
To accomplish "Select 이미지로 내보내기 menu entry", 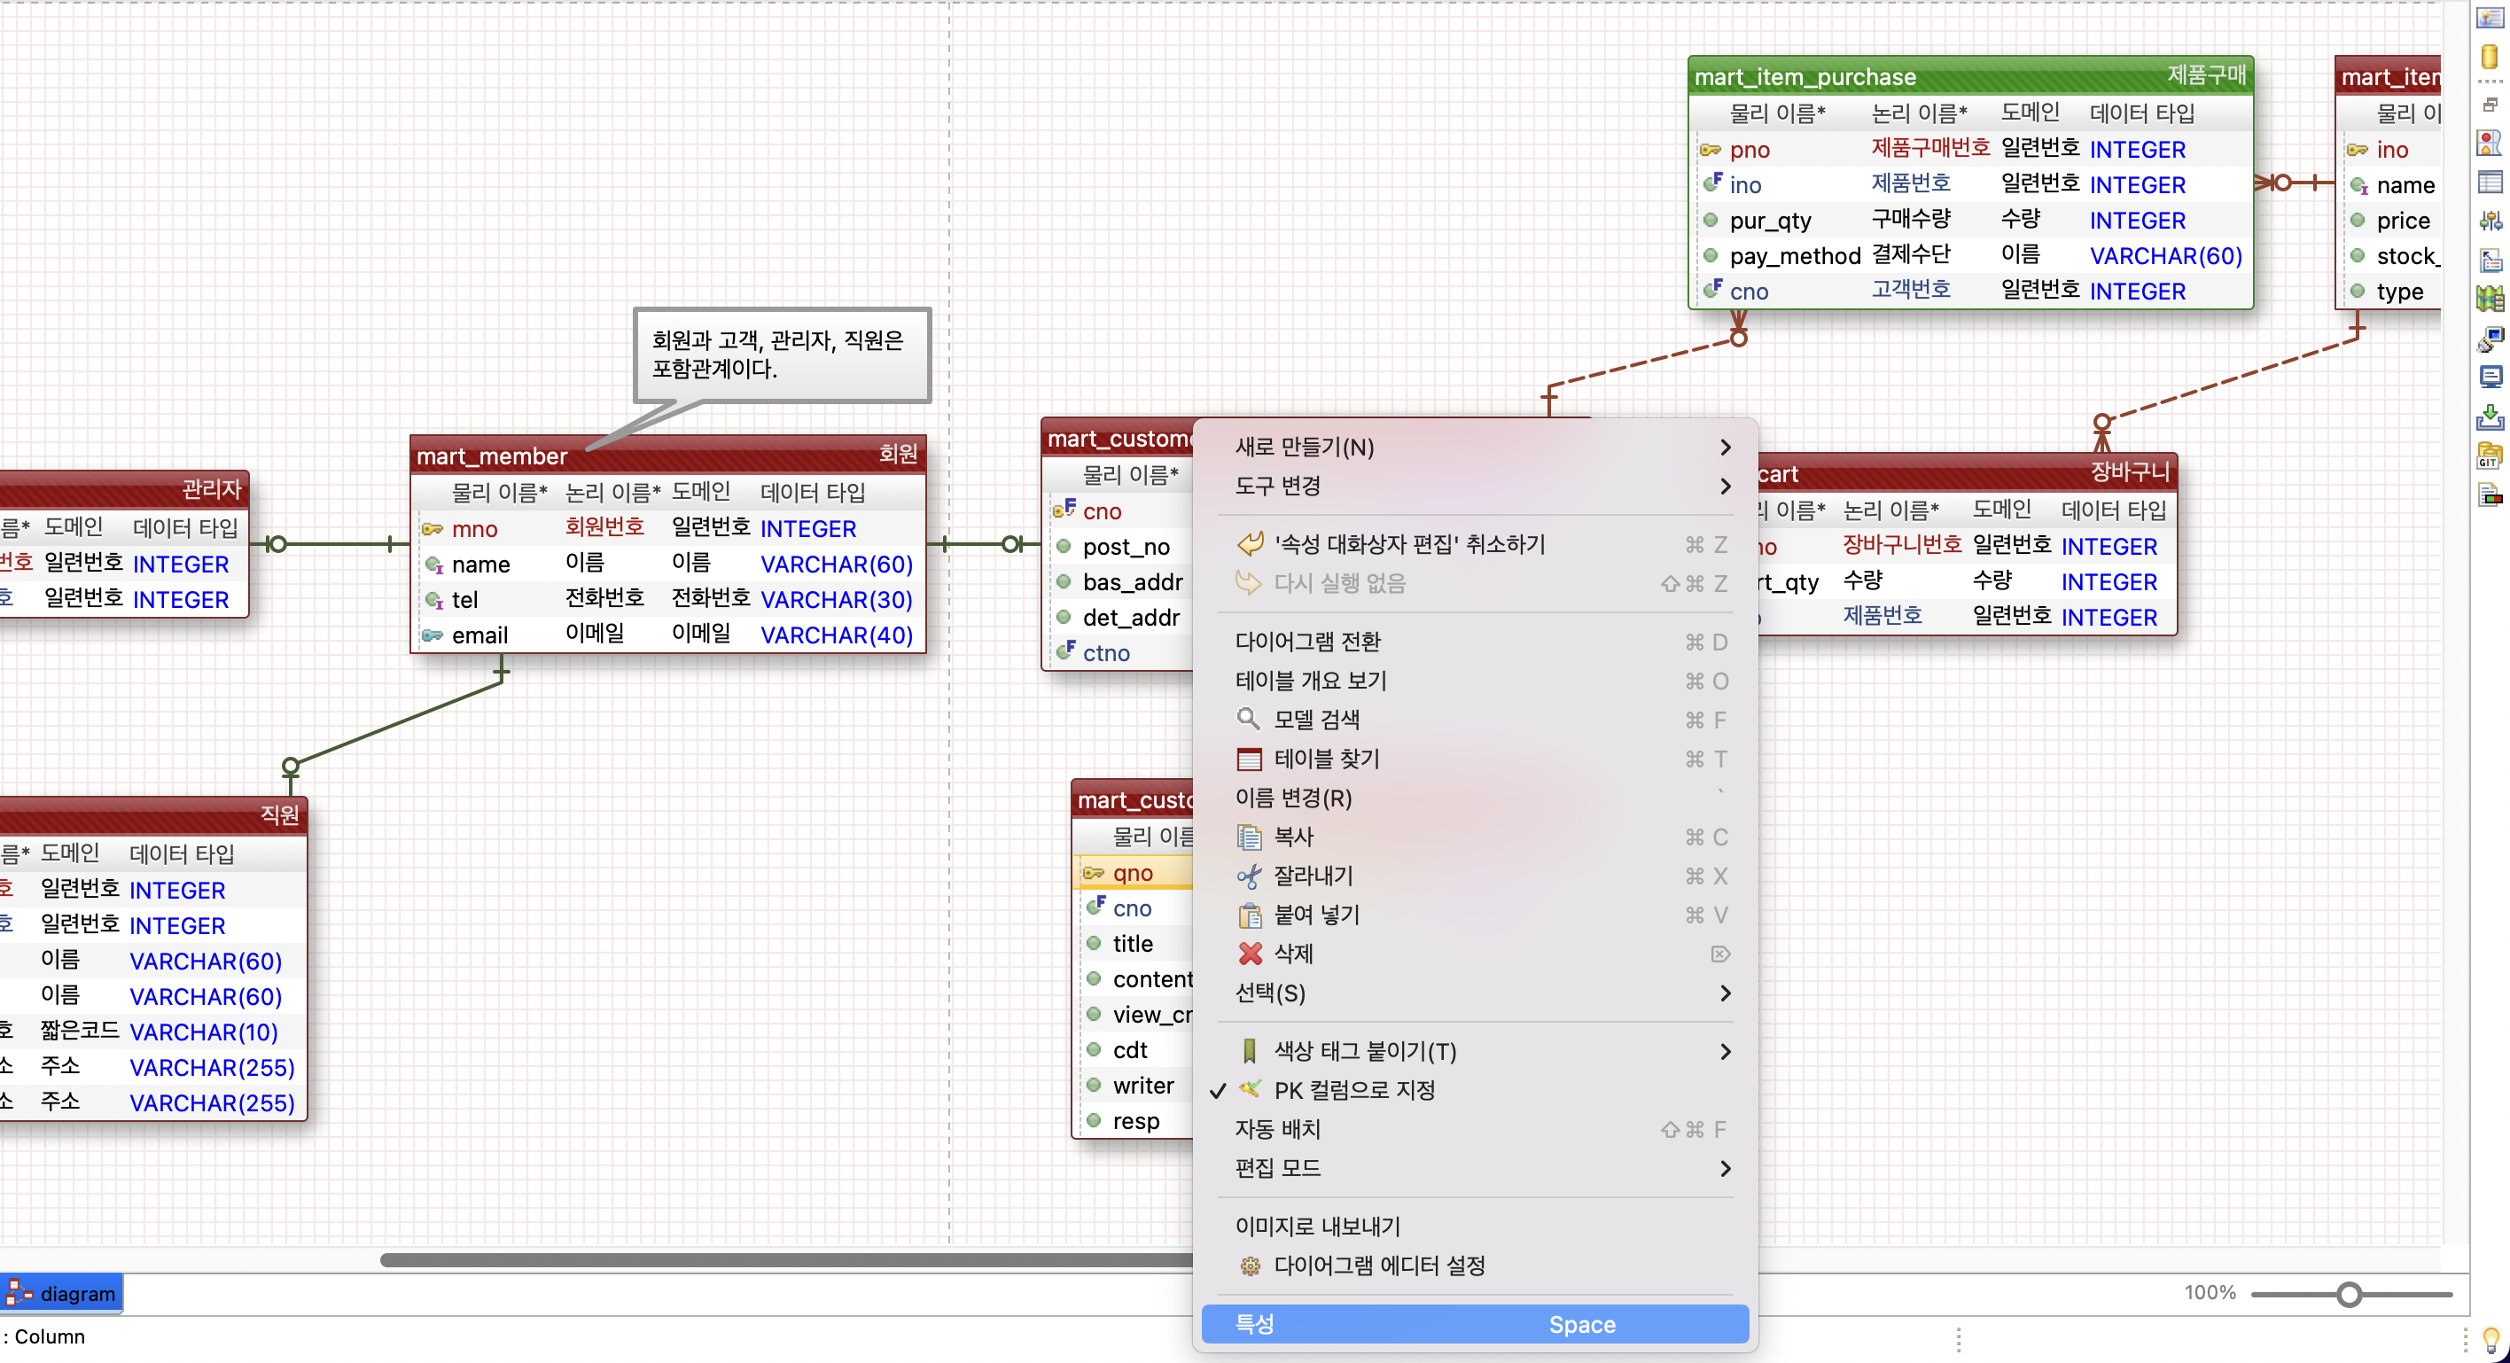I will [1475, 1227].
